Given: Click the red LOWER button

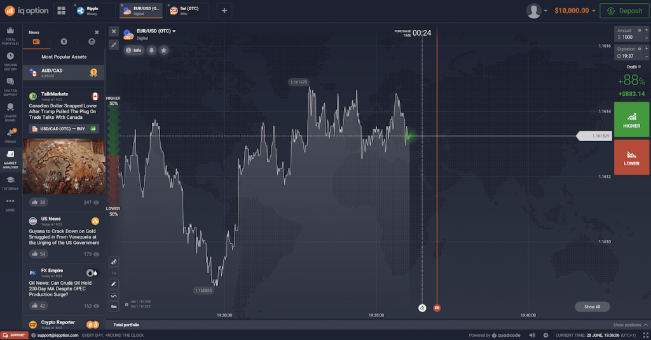Looking at the screenshot, I should pos(631,157).
